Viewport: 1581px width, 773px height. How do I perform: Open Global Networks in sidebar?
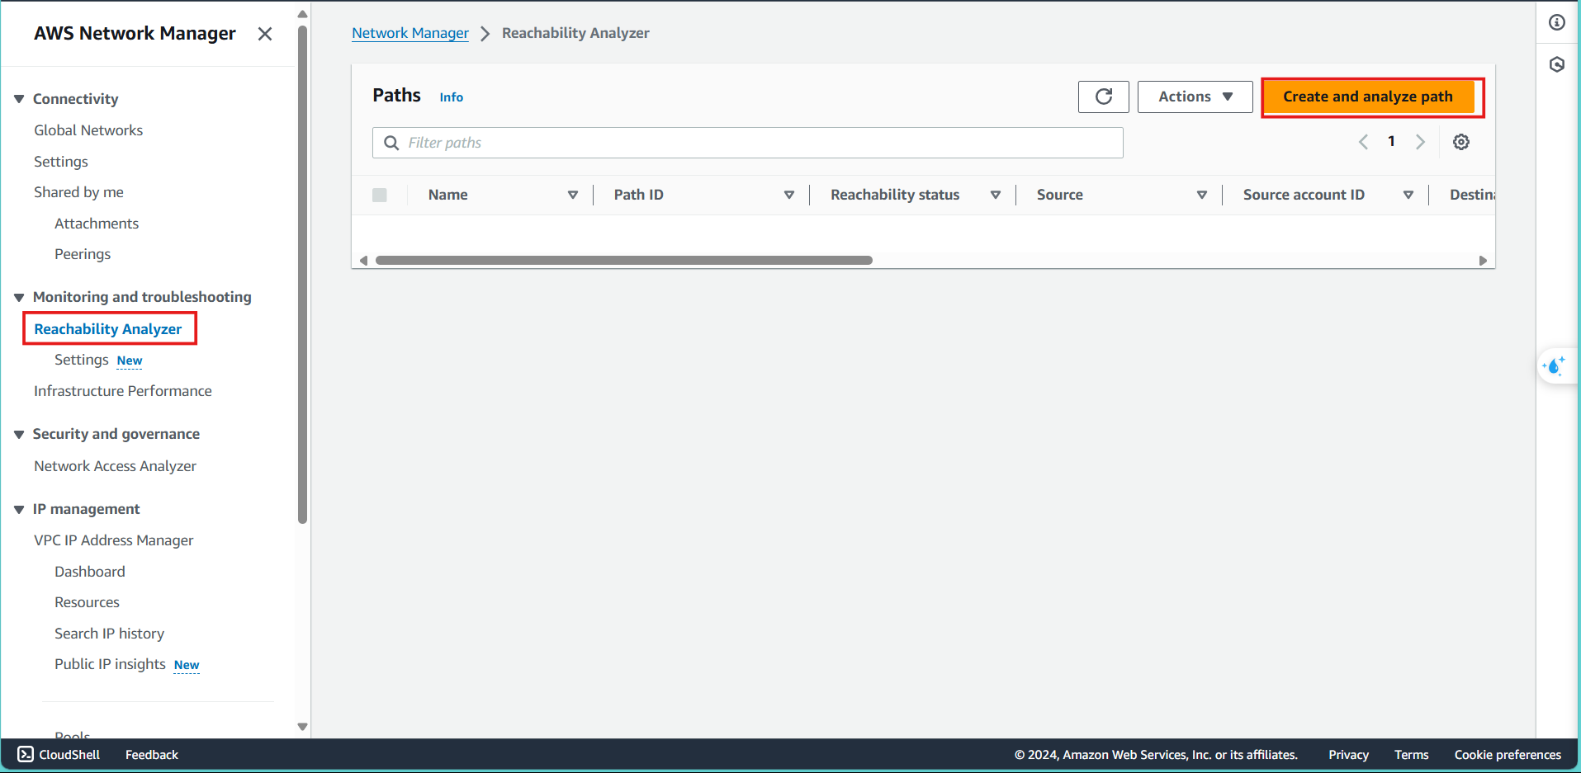[88, 130]
